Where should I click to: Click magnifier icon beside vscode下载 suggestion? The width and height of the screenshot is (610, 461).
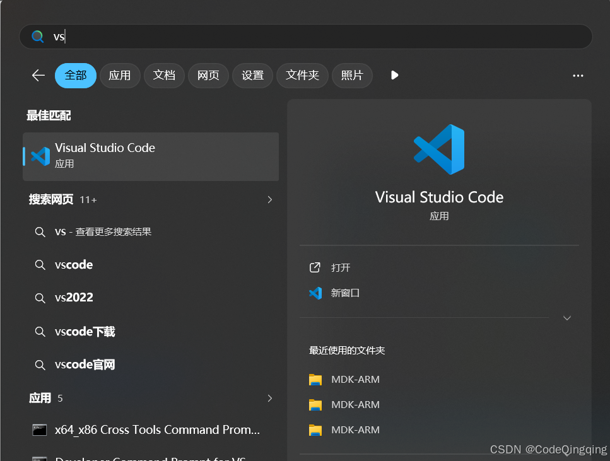(x=40, y=332)
